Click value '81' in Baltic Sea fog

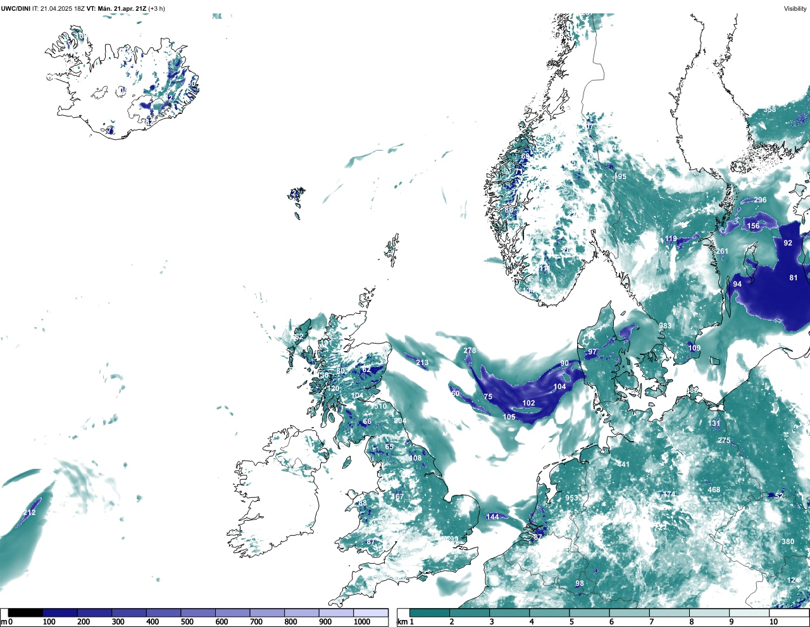coord(794,278)
